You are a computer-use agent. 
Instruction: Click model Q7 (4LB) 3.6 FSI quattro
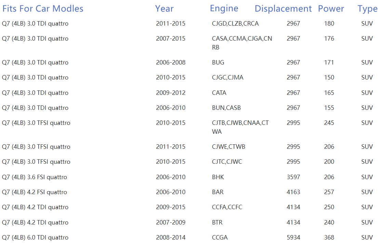pos(35,177)
